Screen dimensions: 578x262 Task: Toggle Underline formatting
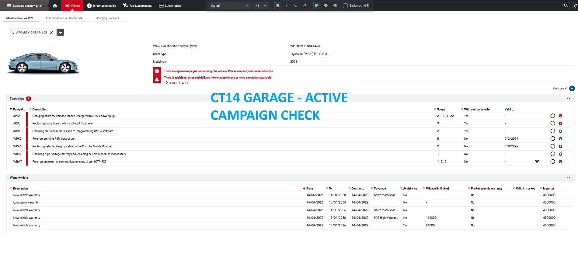tap(296, 5)
